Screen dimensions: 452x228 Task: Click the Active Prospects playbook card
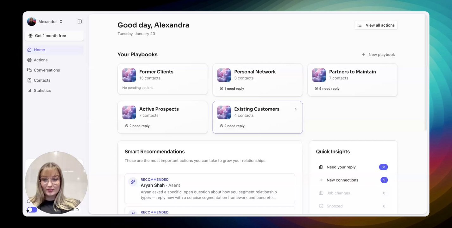(163, 117)
